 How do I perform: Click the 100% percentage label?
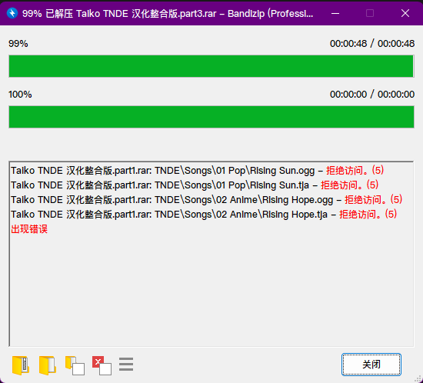click(x=20, y=95)
